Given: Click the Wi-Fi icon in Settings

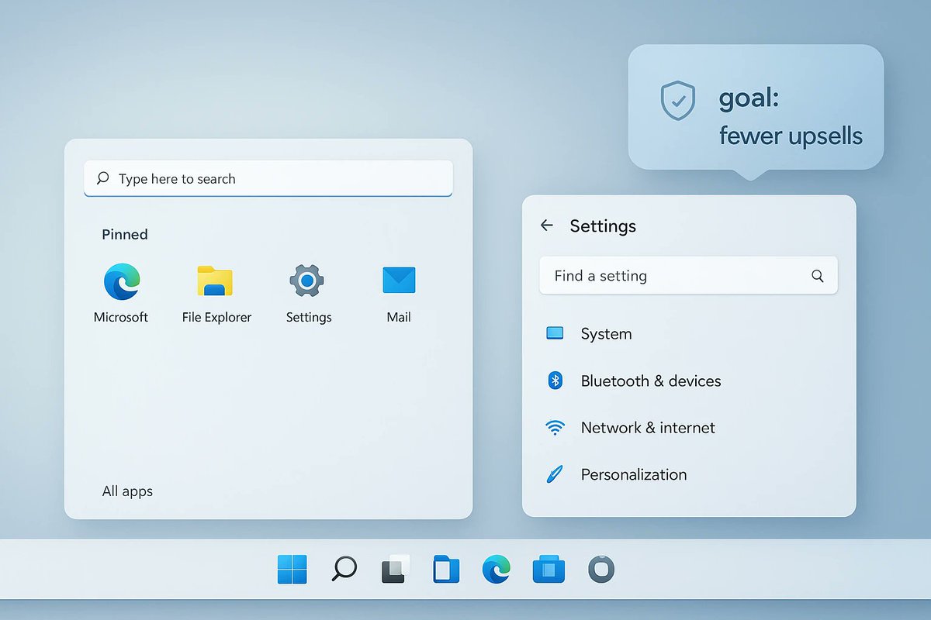Looking at the screenshot, I should click(x=555, y=428).
